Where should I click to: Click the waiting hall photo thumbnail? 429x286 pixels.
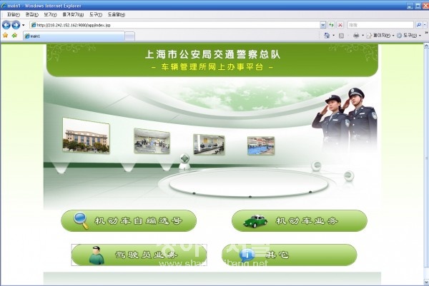[x=152, y=141]
